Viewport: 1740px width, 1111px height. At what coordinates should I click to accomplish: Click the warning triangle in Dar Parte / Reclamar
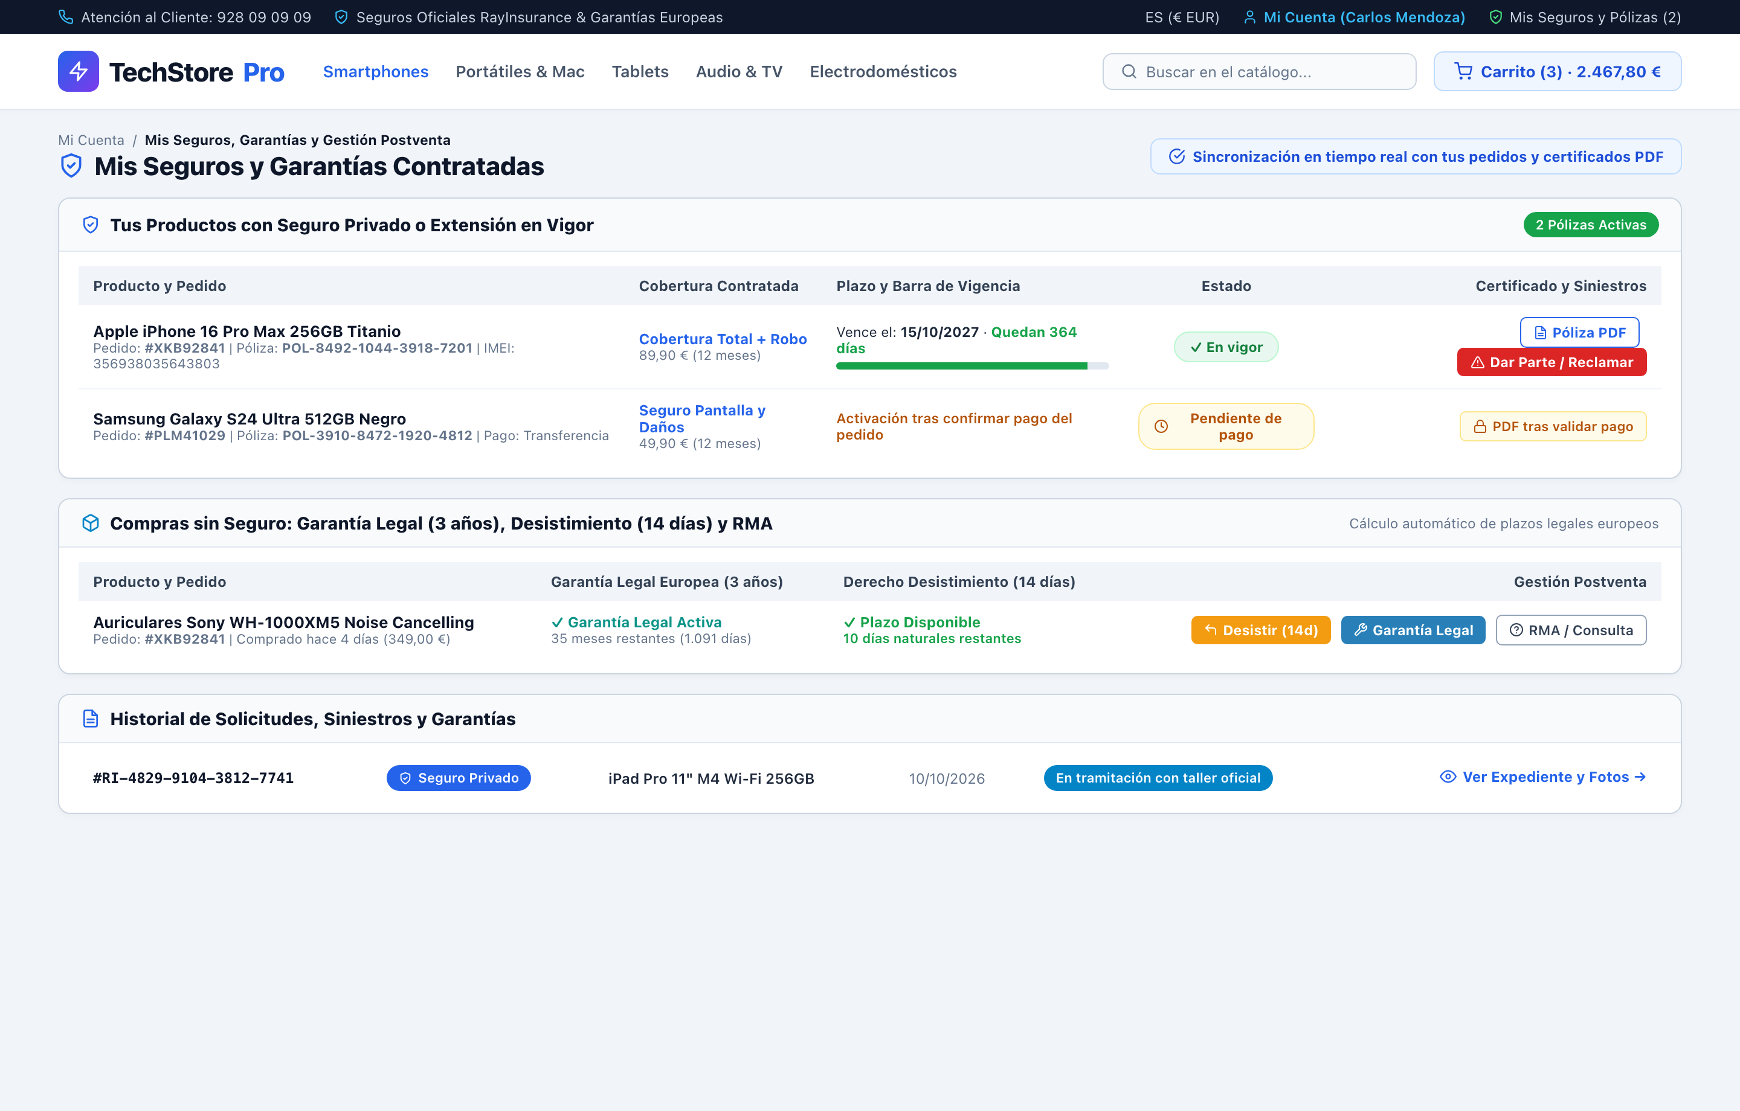(x=1478, y=363)
